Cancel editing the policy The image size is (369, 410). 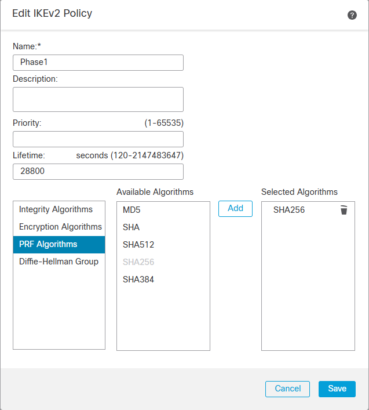click(288, 389)
